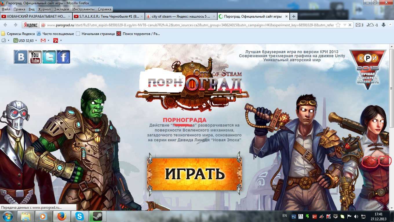Open the Журнал menu
Screen dimensions: 394x222
44,9
